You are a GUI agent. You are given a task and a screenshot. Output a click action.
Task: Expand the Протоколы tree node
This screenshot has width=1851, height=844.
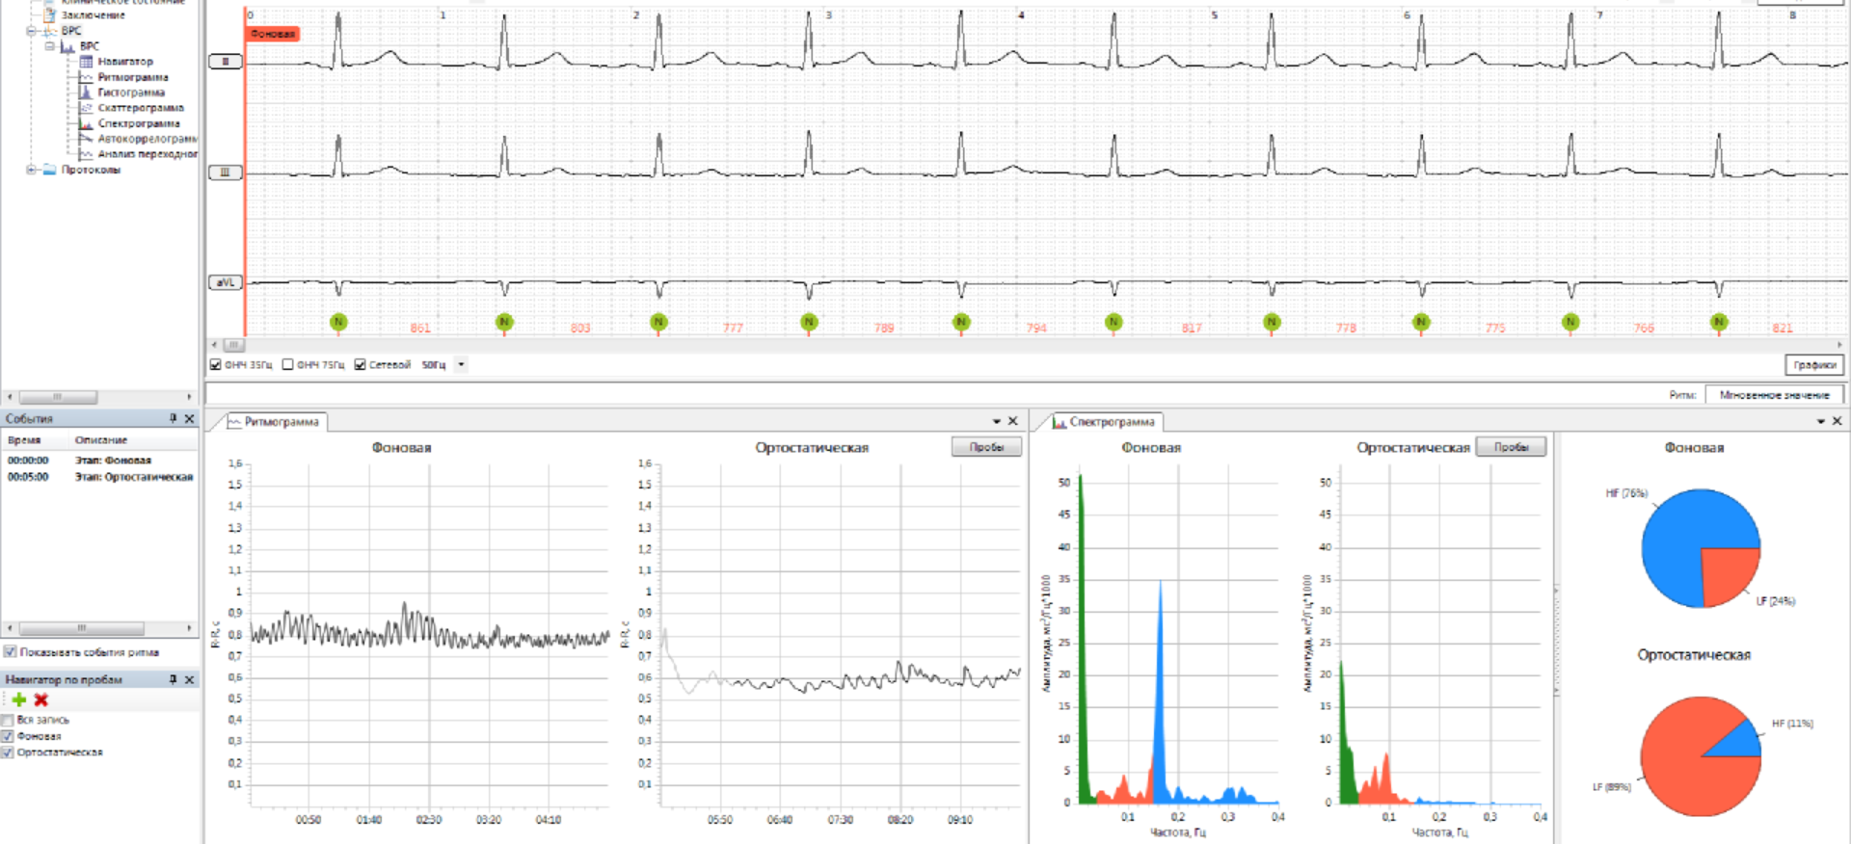[x=31, y=170]
